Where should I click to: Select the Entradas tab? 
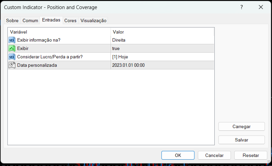(51, 20)
